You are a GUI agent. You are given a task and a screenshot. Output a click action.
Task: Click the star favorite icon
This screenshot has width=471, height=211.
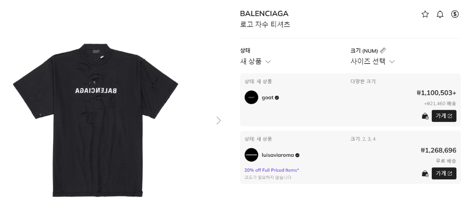[x=425, y=14]
